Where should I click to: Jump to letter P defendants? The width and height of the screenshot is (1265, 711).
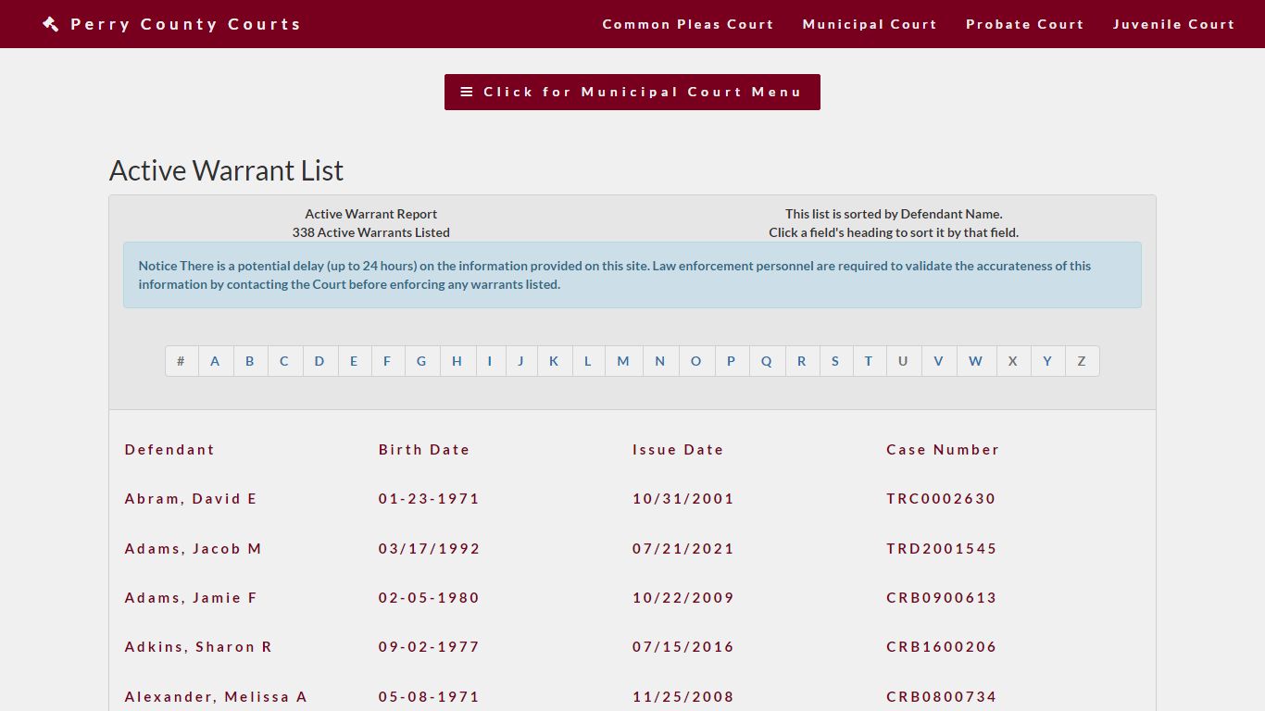[731, 361]
